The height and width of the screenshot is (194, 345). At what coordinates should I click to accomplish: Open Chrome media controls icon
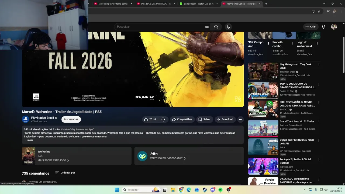328,11
